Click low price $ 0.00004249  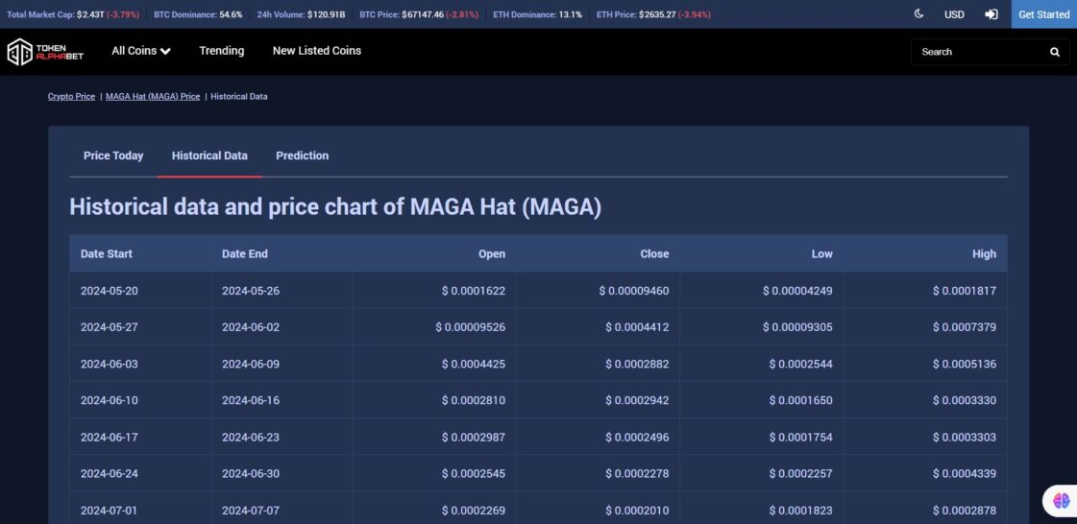click(797, 291)
